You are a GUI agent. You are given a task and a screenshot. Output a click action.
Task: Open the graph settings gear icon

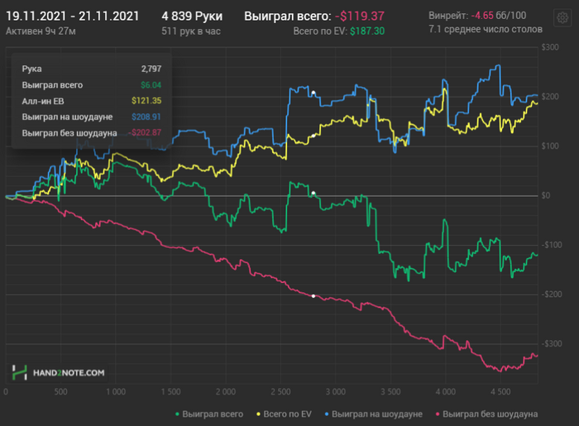[x=562, y=17]
